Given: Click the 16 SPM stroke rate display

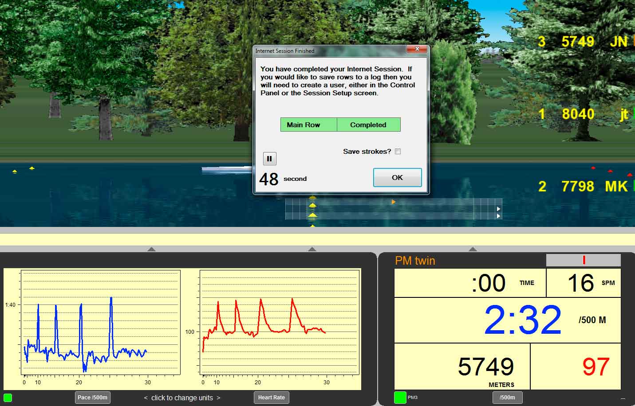Looking at the screenshot, I should [584, 283].
